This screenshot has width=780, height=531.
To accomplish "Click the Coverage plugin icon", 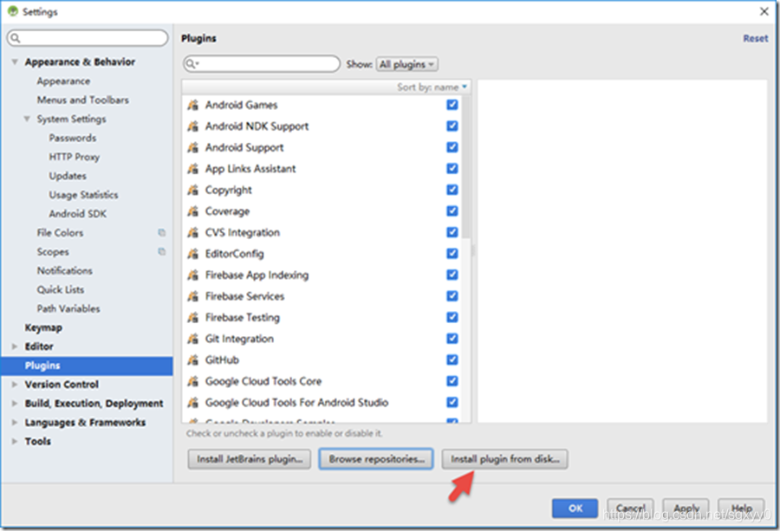I will coord(193,211).
